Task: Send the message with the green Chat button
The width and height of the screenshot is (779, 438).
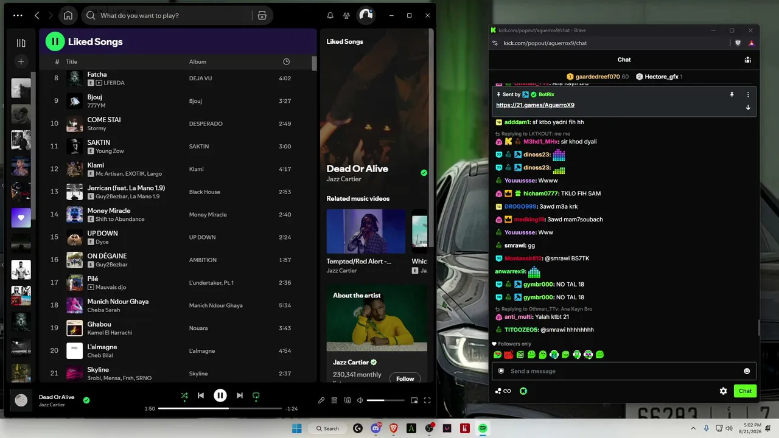Action: click(x=746, y=391)
